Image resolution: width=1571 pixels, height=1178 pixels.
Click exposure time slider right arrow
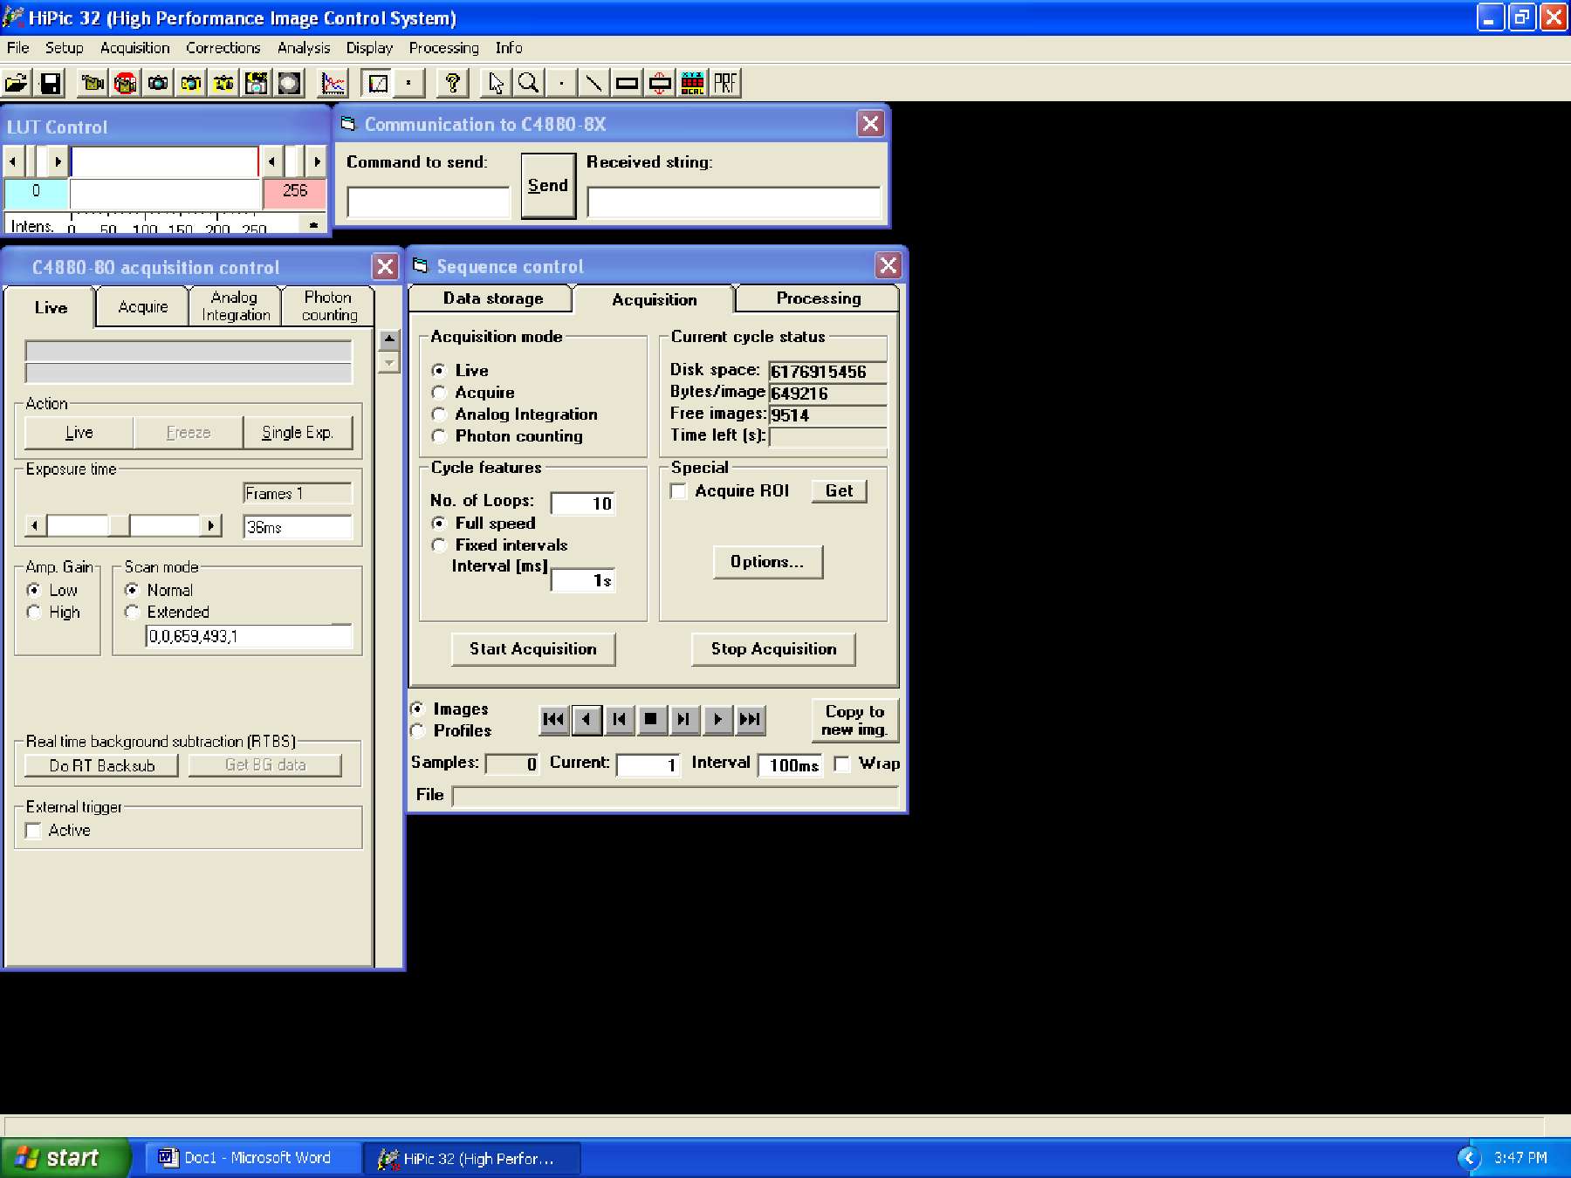210,525
